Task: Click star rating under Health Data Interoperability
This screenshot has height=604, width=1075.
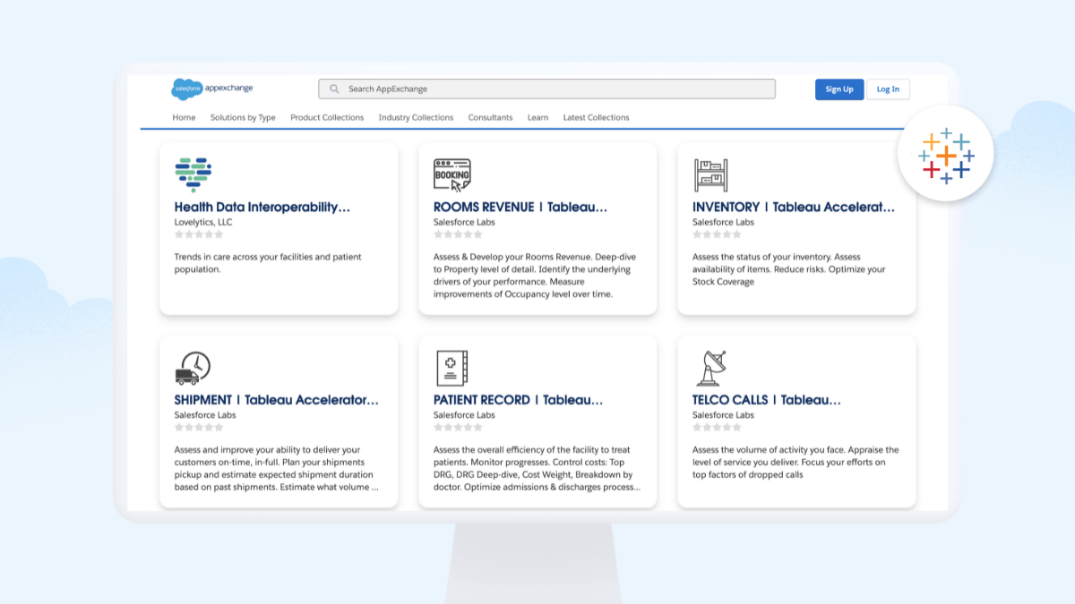Action: tap(199, 234)
